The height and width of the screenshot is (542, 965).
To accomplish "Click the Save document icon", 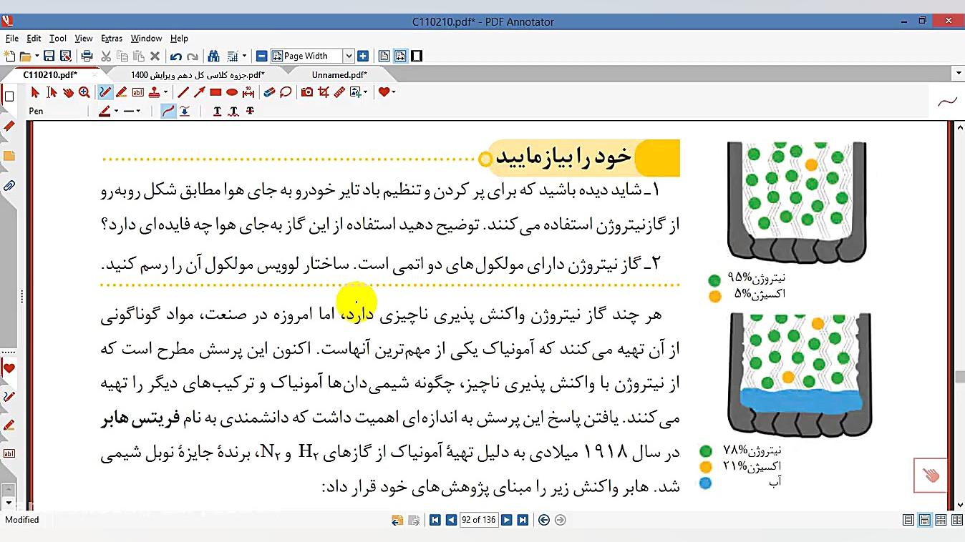I will coord(49,56).
